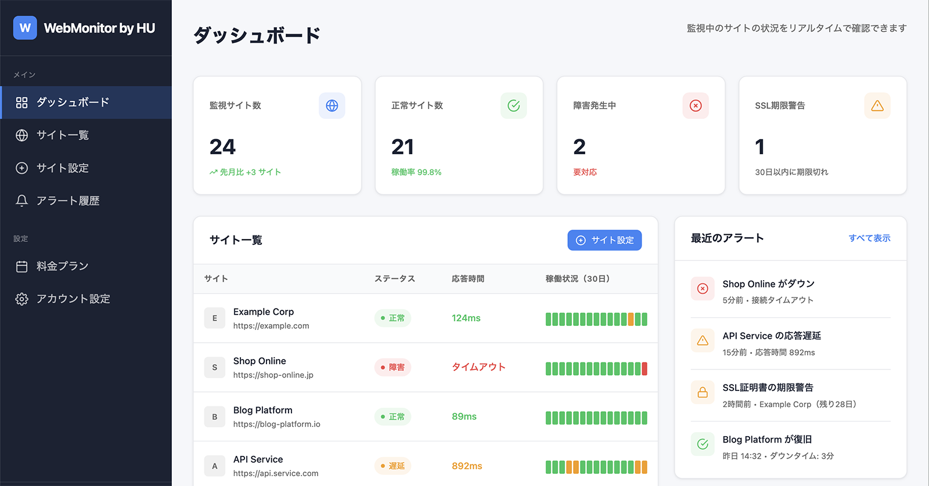Click the 892ms response time value
The width and height of the screenshot is (929, 486).
[467, 466]
